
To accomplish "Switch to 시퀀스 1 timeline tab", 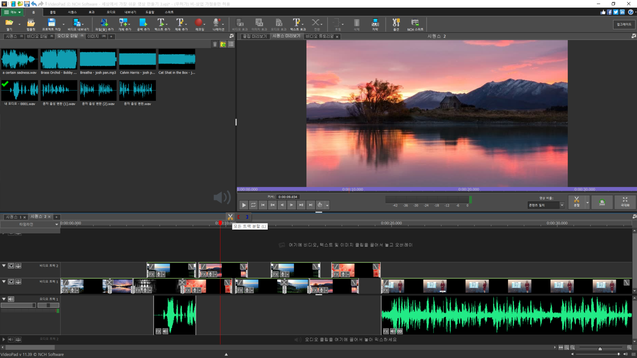I will click(15, 217).
